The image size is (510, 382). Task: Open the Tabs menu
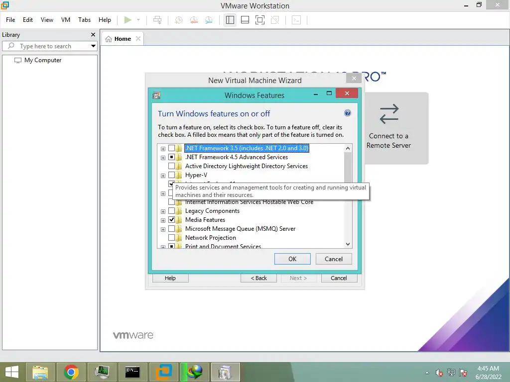84,20
